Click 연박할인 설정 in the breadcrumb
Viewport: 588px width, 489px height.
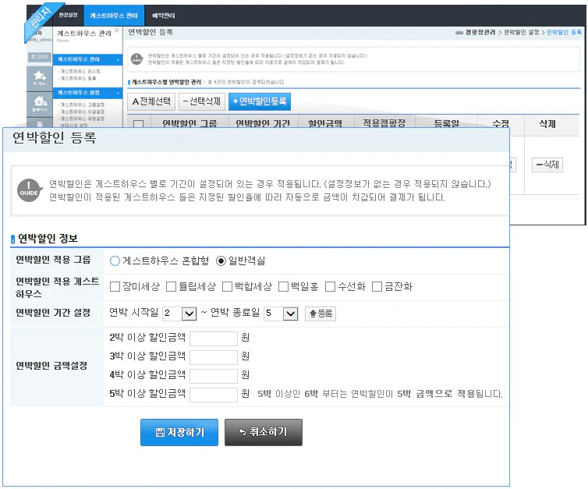point(521,32)
